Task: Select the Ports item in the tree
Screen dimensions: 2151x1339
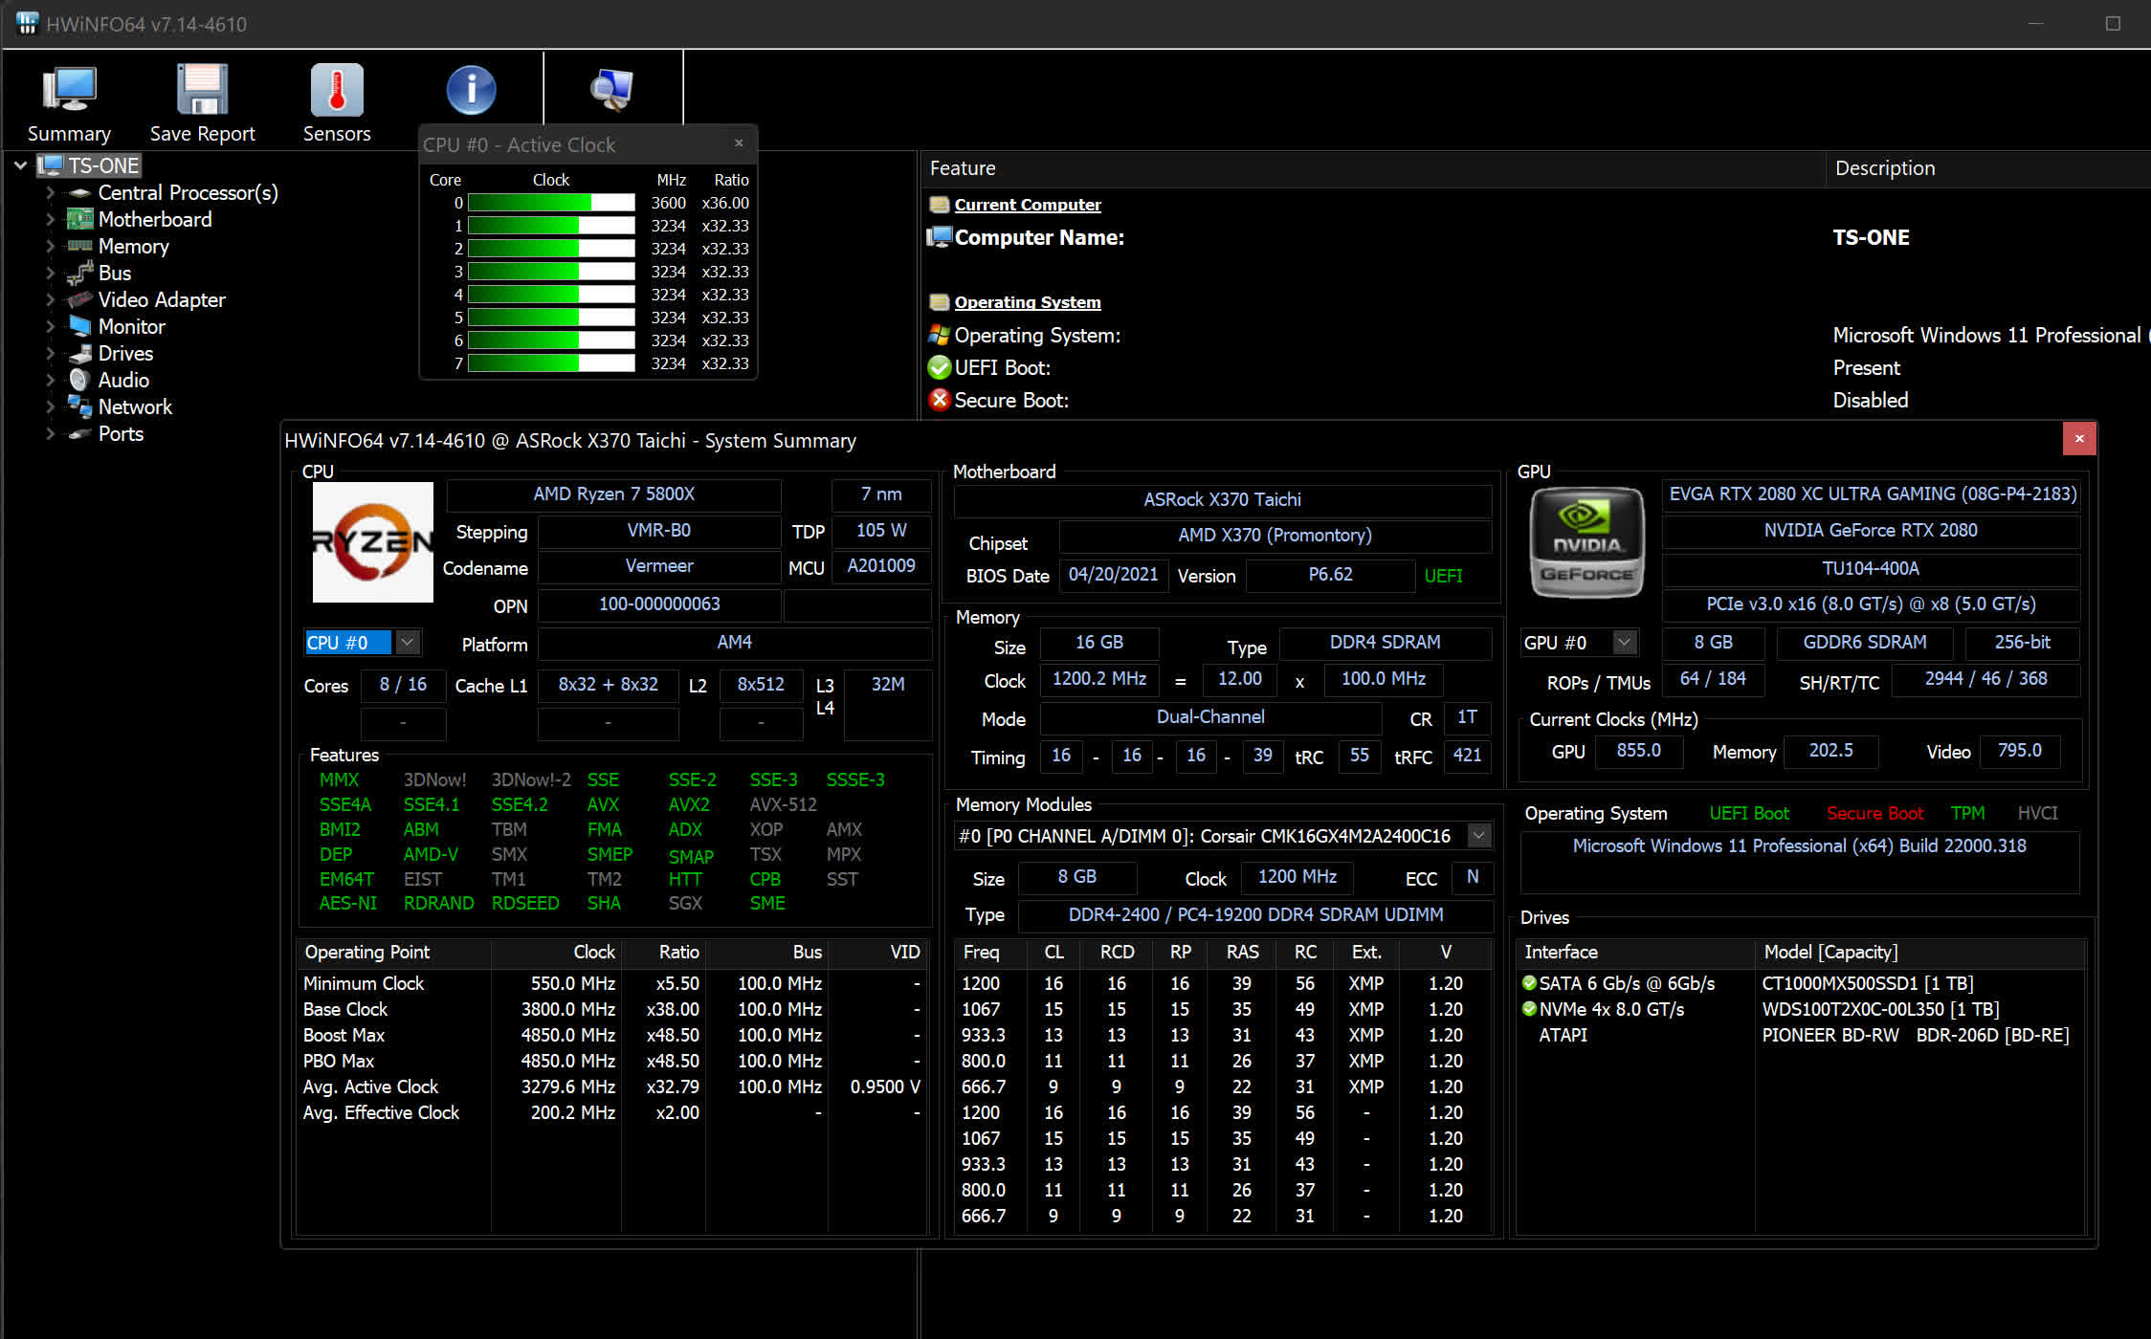Action: point(121,434)
